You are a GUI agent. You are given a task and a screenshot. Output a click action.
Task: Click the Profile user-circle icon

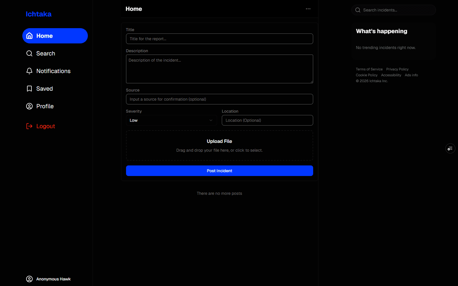coord(29,106)
